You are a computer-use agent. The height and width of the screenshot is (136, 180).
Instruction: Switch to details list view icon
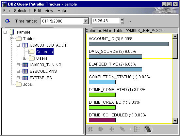click(137, 129)
